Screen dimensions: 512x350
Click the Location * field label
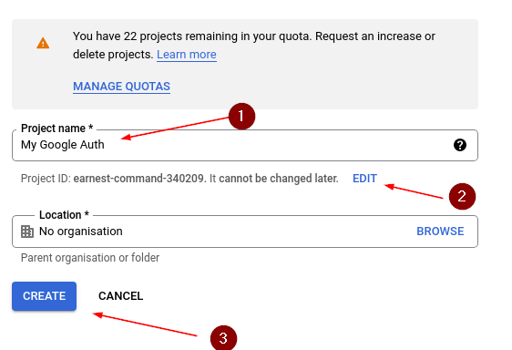(x=64, y=215)
